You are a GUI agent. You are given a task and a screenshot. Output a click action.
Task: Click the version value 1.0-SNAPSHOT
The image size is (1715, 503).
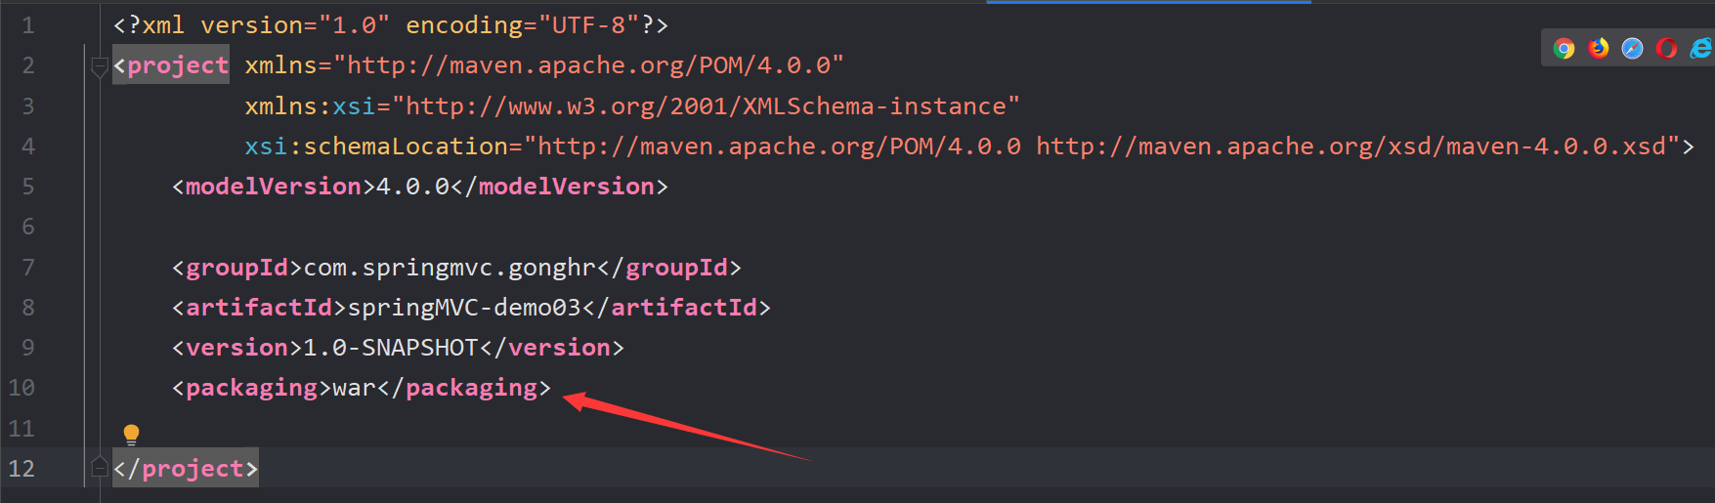point(391,348)
